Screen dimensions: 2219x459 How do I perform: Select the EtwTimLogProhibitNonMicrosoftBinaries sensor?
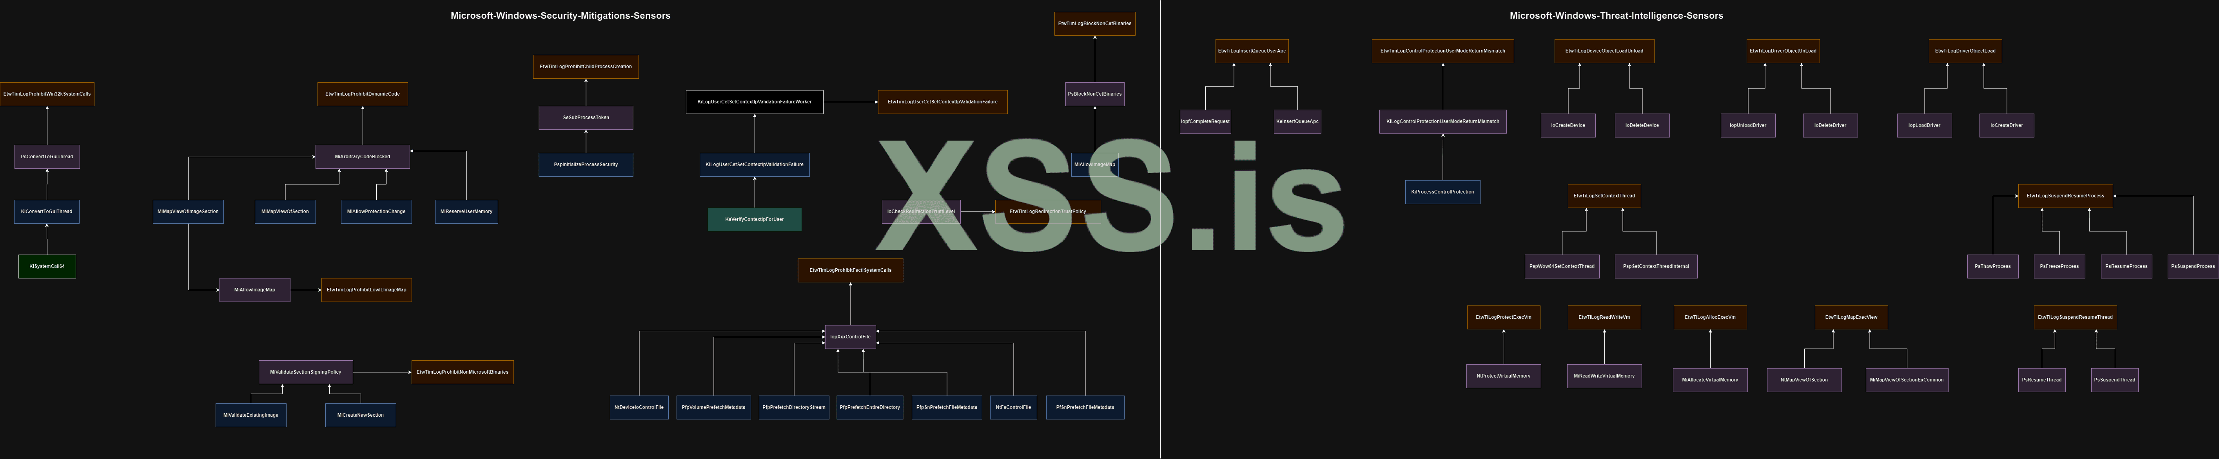click(463, 372)
